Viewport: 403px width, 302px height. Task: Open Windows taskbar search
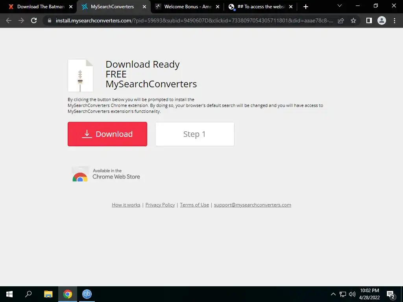point(28,294)
